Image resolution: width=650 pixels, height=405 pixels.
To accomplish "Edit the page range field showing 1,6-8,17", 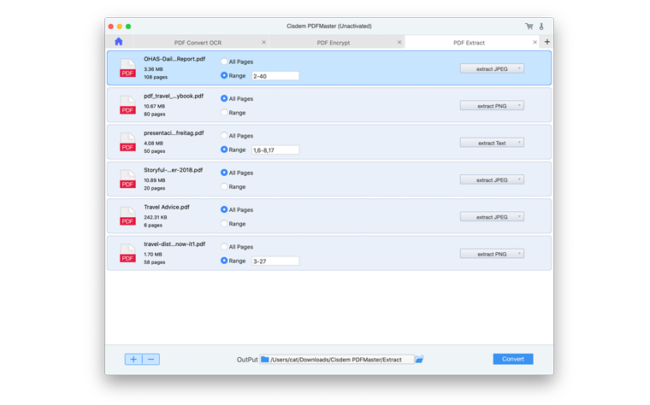I will point(275,150).
